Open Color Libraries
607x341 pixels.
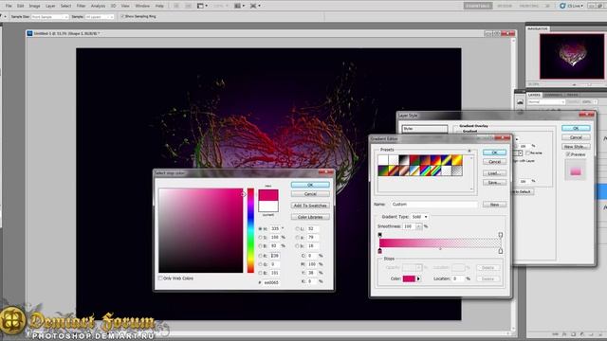click(x=310, y=217)
